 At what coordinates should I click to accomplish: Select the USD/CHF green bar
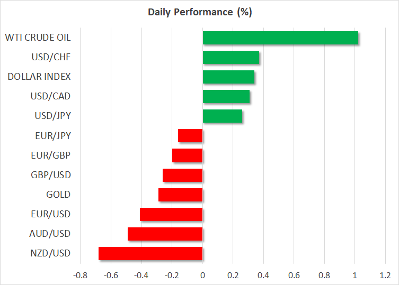pyautogui.click(x=231, y=58)
